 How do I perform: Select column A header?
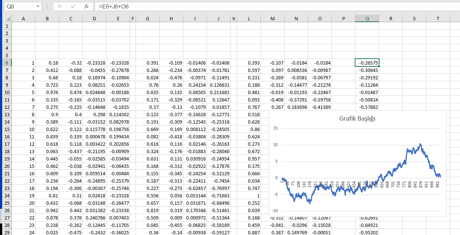(x=23, y=19)
